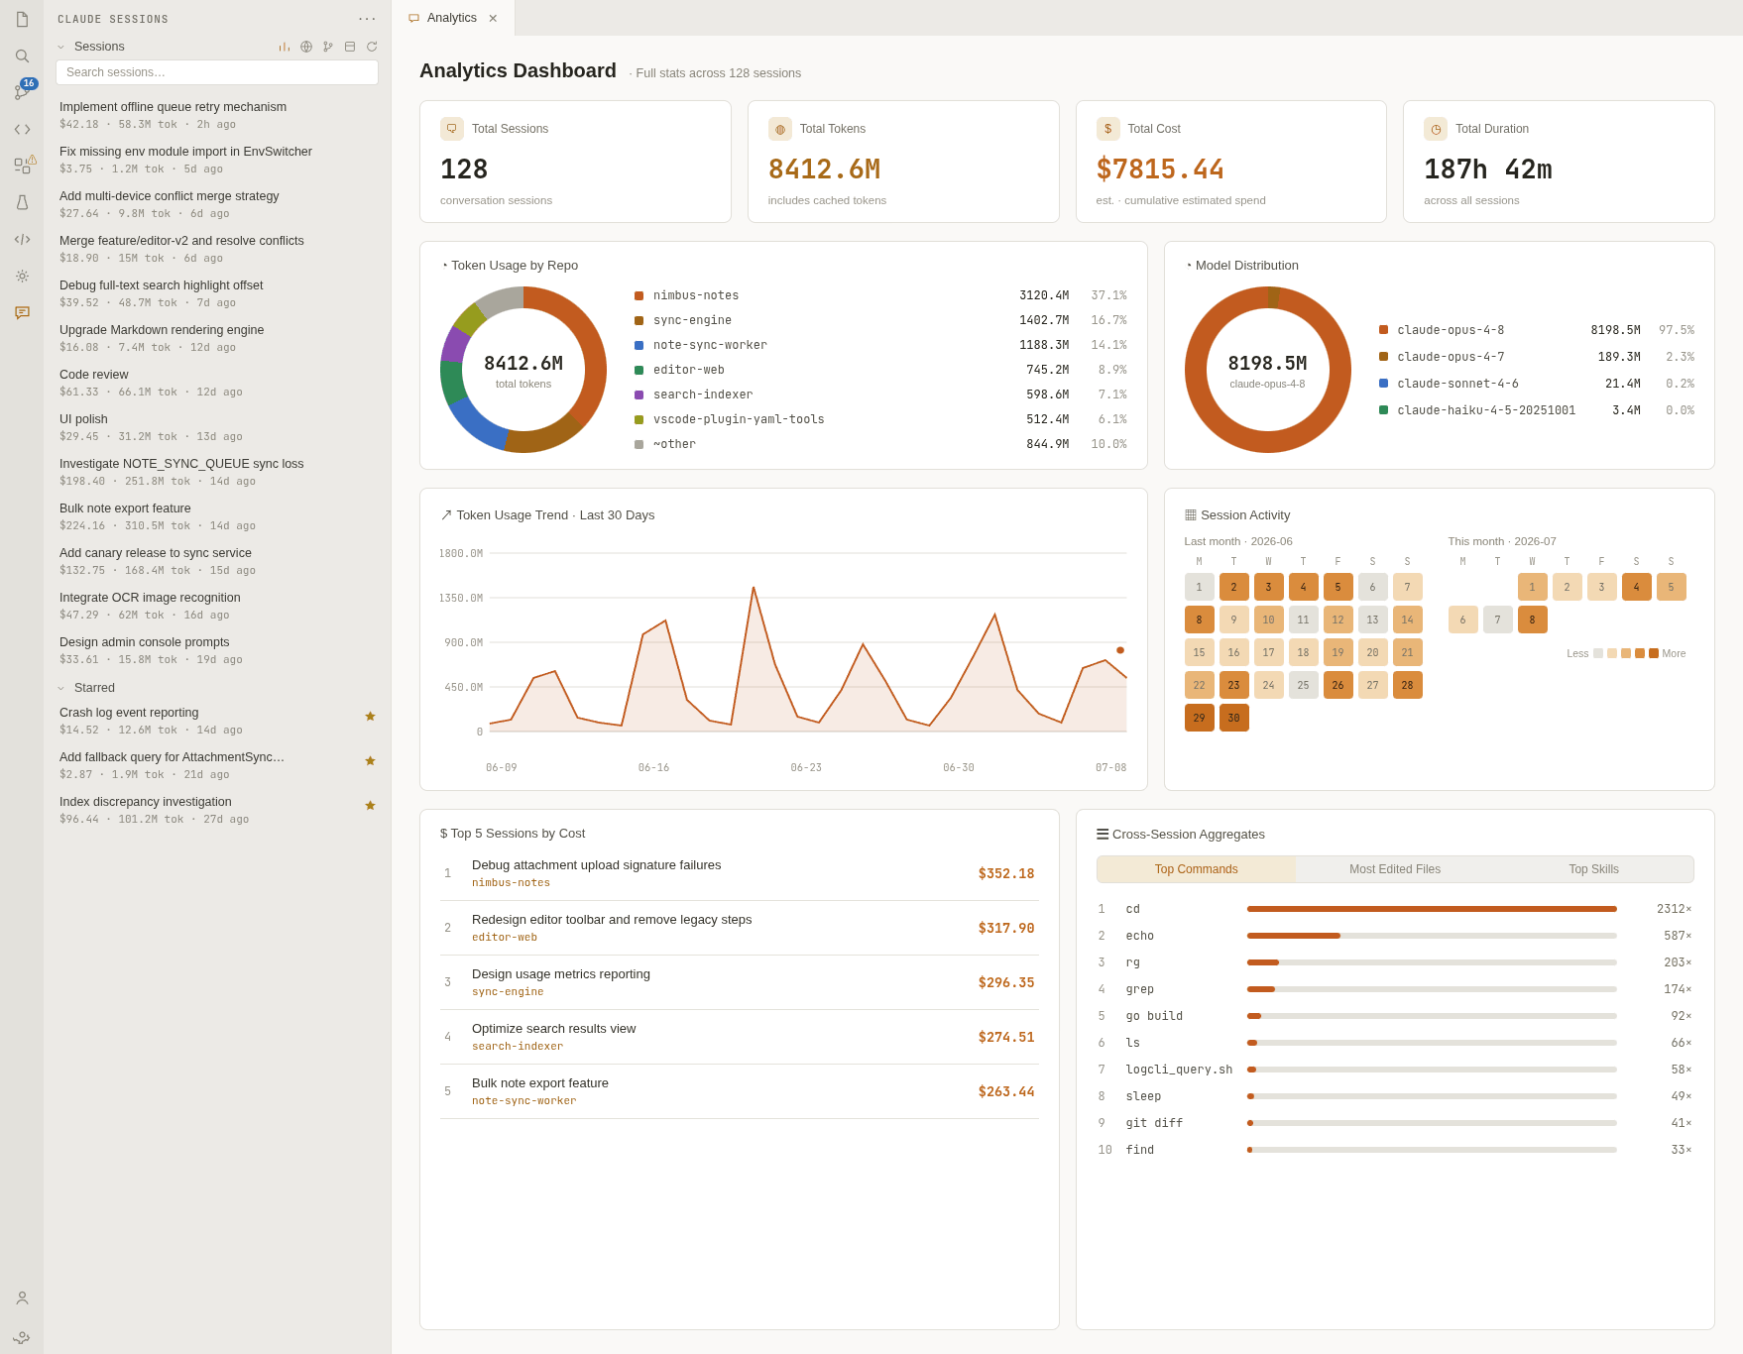Open the Search magnifier in activity bar
The width and height of the screenshot is (1743, 1354).
(22, 56)
